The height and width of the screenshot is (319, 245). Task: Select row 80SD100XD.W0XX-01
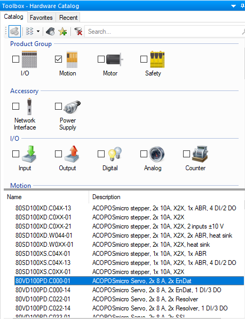[129, 245]
